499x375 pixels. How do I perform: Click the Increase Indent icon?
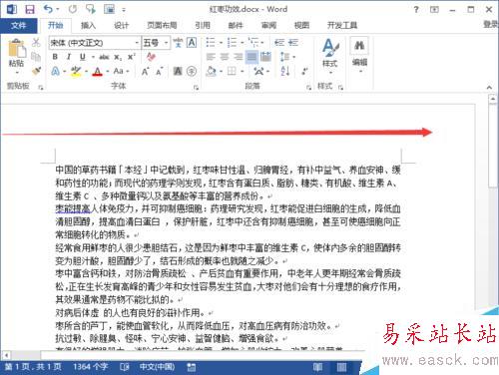click(x=293, y=43)
